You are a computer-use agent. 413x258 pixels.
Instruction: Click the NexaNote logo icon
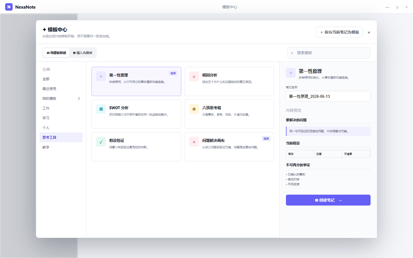pos(9,7)
